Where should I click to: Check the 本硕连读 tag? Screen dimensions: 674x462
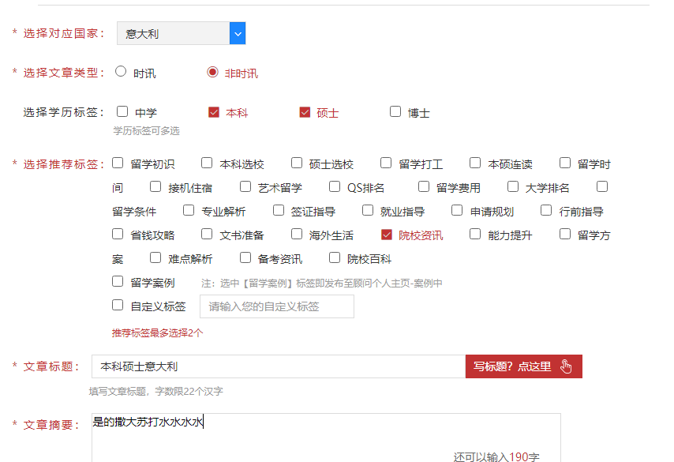pyautogui.click(x=475, y=163)
